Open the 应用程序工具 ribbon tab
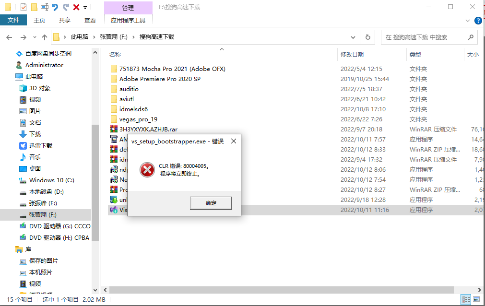The image size is (485, 306). pyautogui.click(x=128, y=20)
